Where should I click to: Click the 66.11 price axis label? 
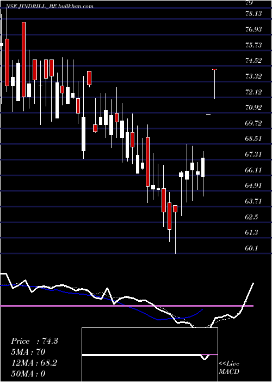[254, 170]
